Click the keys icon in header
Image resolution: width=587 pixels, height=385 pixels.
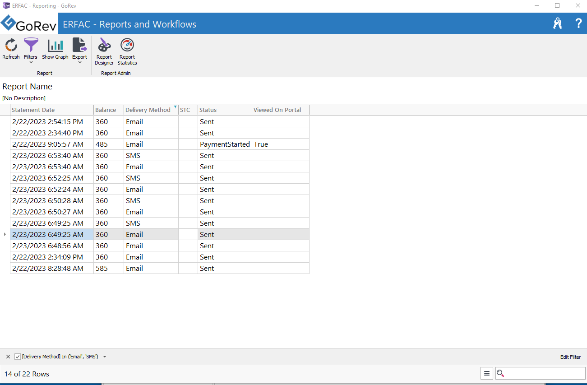point(558,23)
